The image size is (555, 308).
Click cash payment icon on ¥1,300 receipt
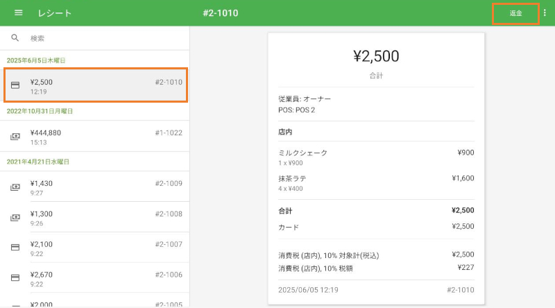tap(15, 217)
